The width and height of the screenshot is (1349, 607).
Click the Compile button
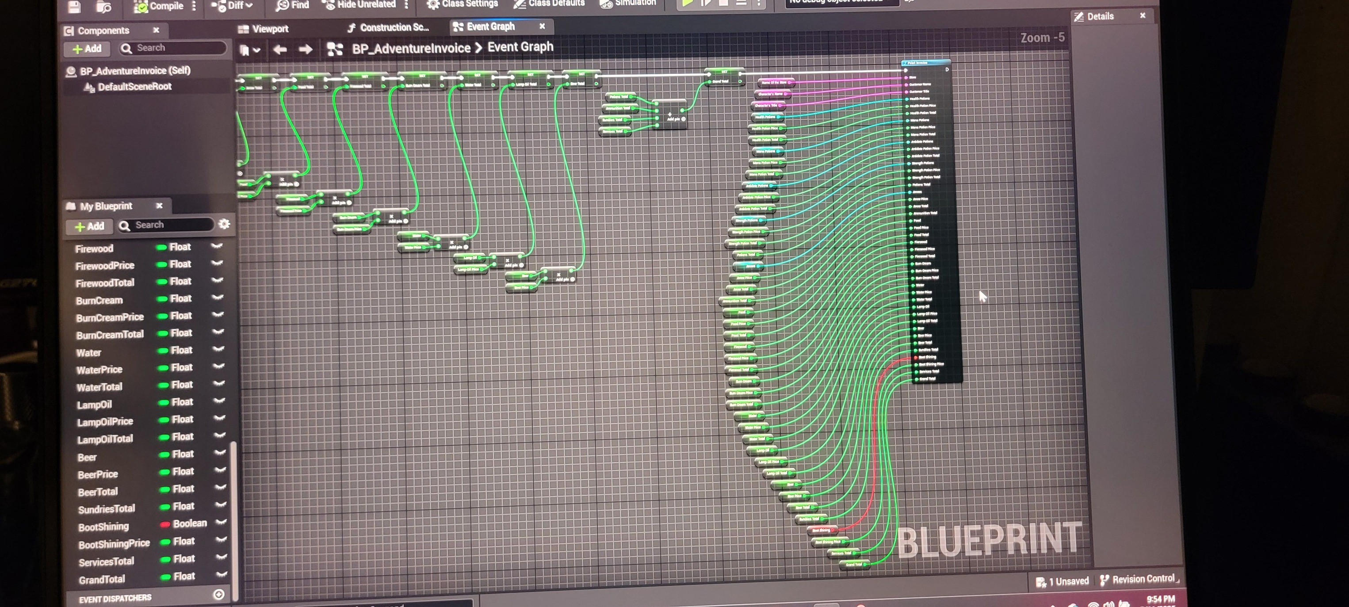point(159,6)
